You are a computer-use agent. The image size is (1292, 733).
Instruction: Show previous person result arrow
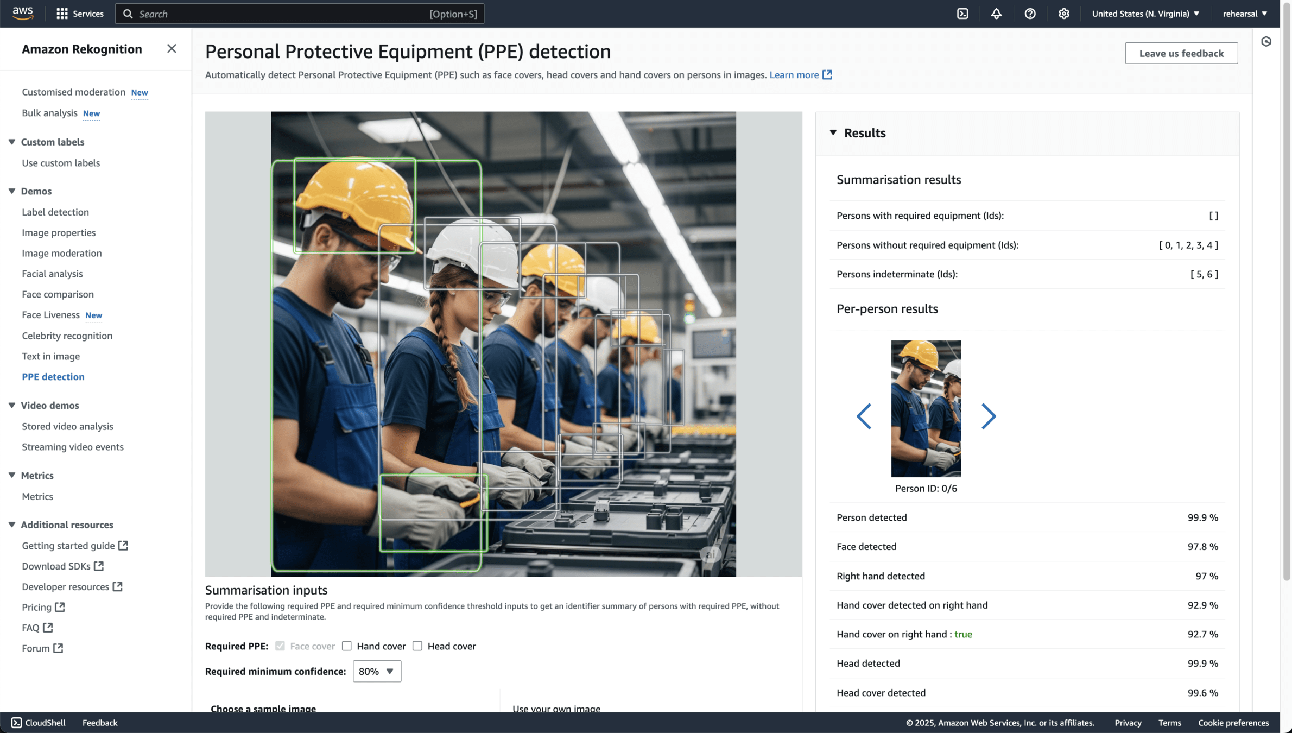pos(864,416)
